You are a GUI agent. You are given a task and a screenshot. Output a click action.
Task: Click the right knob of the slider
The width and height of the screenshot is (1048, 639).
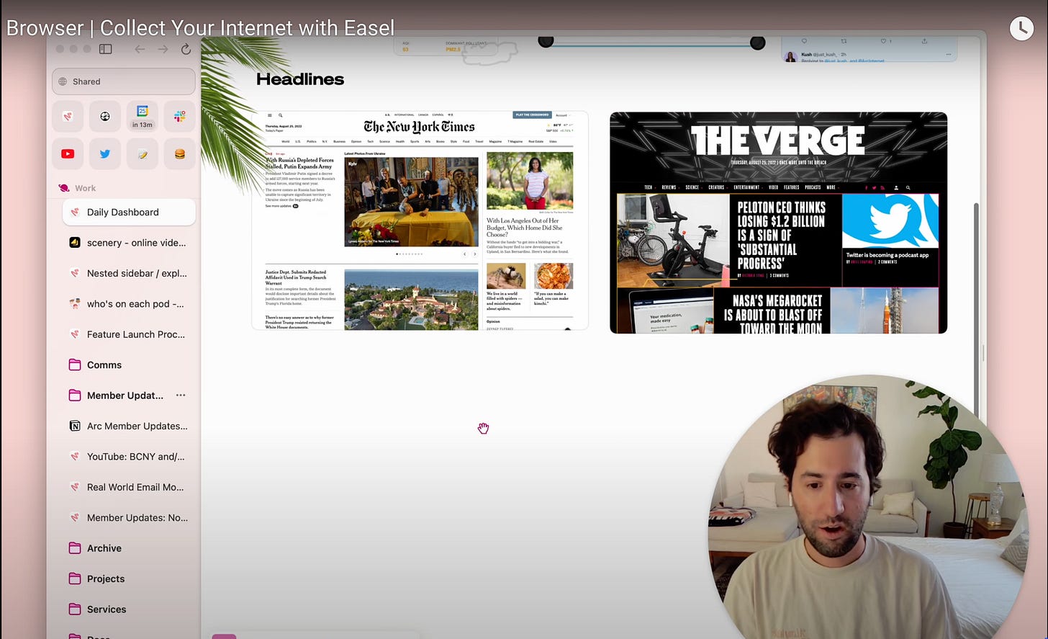click(x=758, y=43)
